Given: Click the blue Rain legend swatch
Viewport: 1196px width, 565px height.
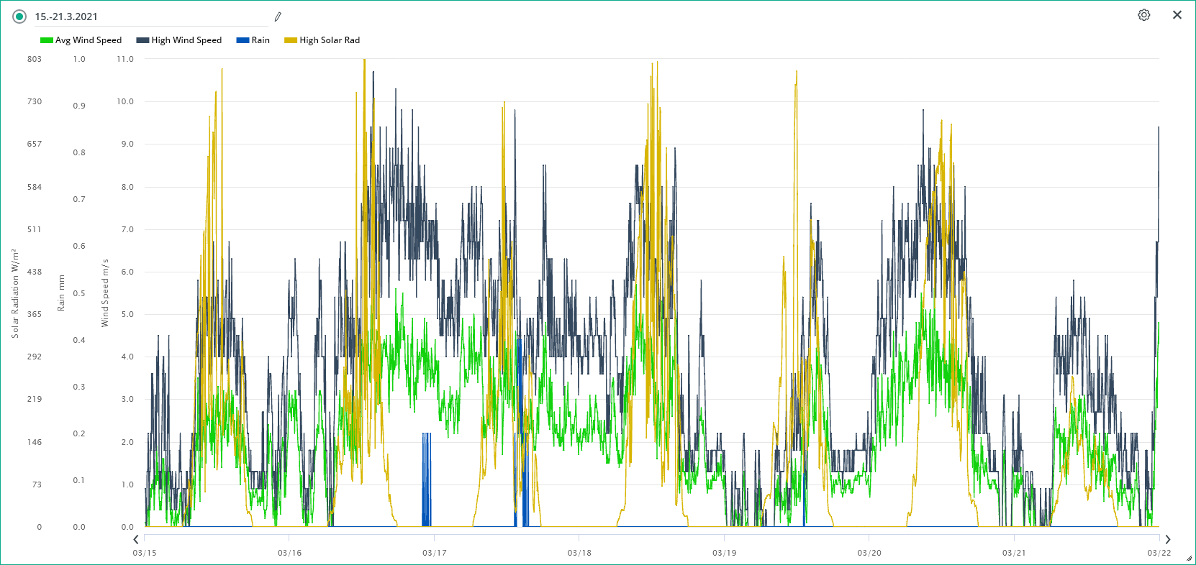Looking at the screenshot, I should 243,40.
